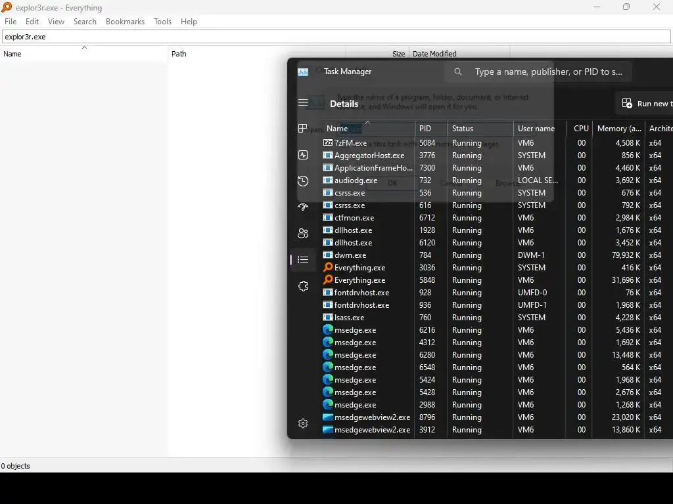Viewport: 673px width, 504px height.
Task: Click the audiodg.exe process icon
Action: (x=328, y=180)
